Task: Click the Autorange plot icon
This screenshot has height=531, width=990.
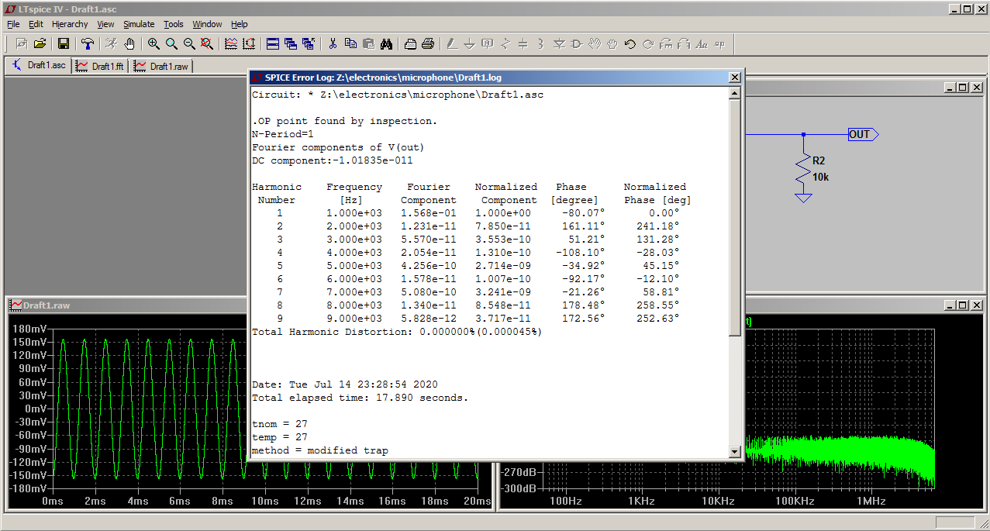Action: [x=249, y=43]
